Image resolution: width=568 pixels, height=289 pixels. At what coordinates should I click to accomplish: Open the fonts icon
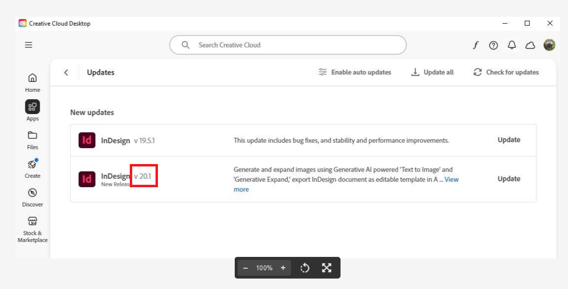476,45
